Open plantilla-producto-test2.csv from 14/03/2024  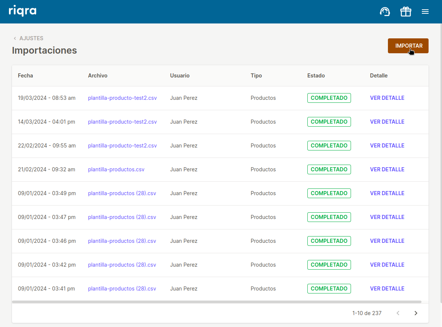[122, 122]
